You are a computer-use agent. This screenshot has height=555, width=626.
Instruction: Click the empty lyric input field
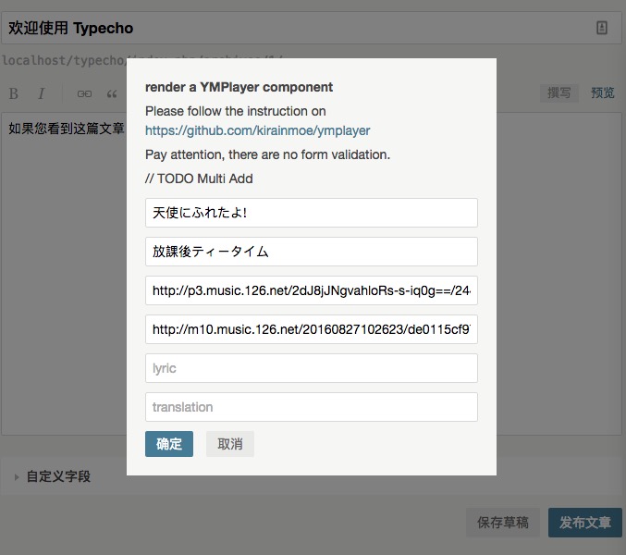[x=312, y=368]
